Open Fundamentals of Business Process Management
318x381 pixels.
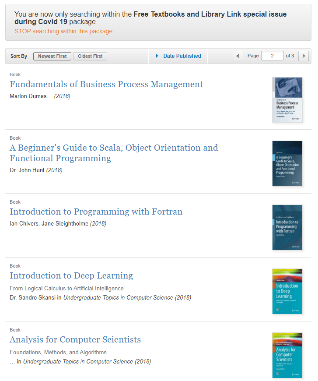click(x=106, y=84)
